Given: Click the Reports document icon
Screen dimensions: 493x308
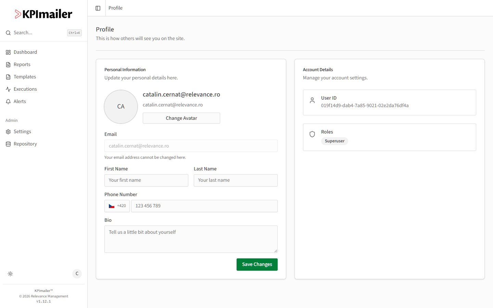Looking at the screenshot, I should [x=8, y=65].
